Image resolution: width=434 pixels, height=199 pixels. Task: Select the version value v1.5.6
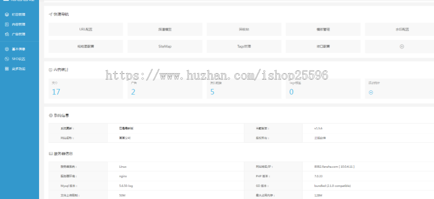pos(318,128)
